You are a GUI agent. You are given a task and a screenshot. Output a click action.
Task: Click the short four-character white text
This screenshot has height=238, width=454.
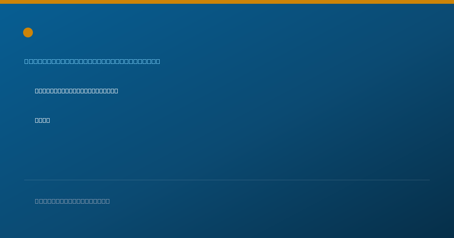(x=42, y=120)
